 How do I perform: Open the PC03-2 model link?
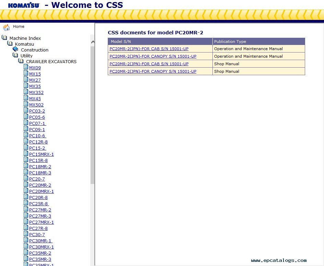(37, 111)
